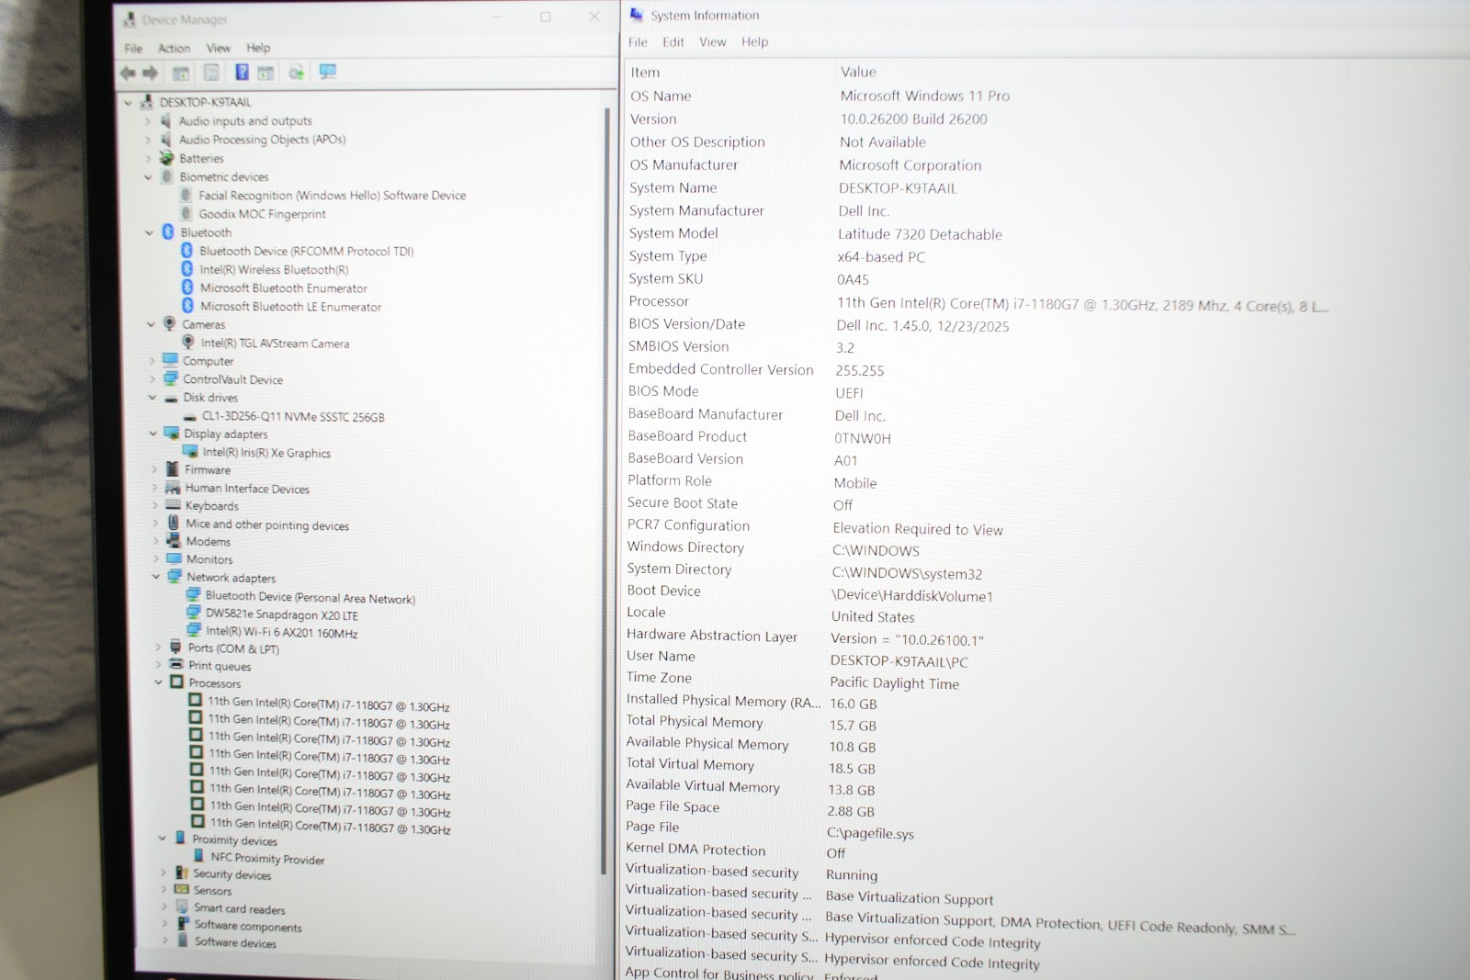Click the Modems category icon
Image resolution: width=1470 pixels, height=980 pixels.
(x=174, y=541)
